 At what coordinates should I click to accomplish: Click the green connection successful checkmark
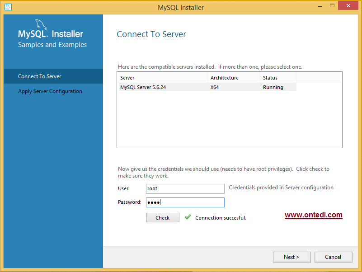(188, 217)
